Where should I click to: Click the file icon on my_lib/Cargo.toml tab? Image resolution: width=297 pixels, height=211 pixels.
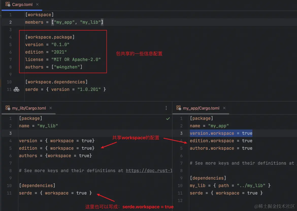pos(8,108)
